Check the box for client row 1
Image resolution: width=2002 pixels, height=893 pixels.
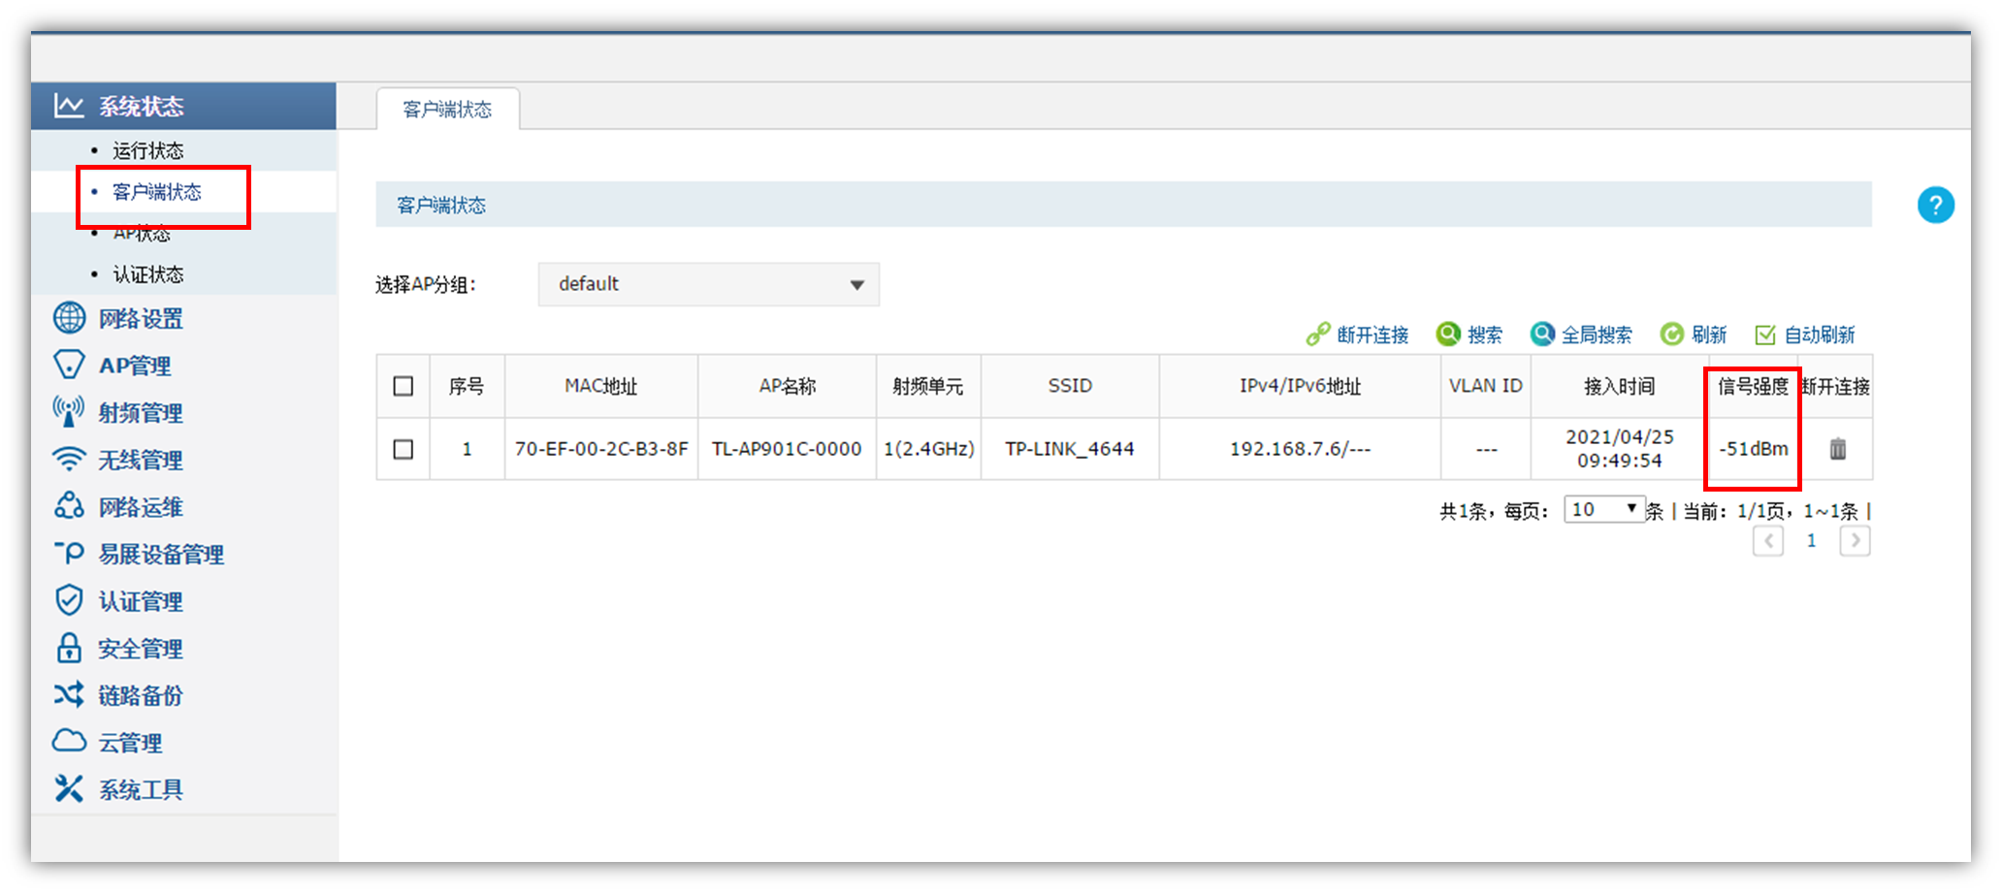pos(404,449)
